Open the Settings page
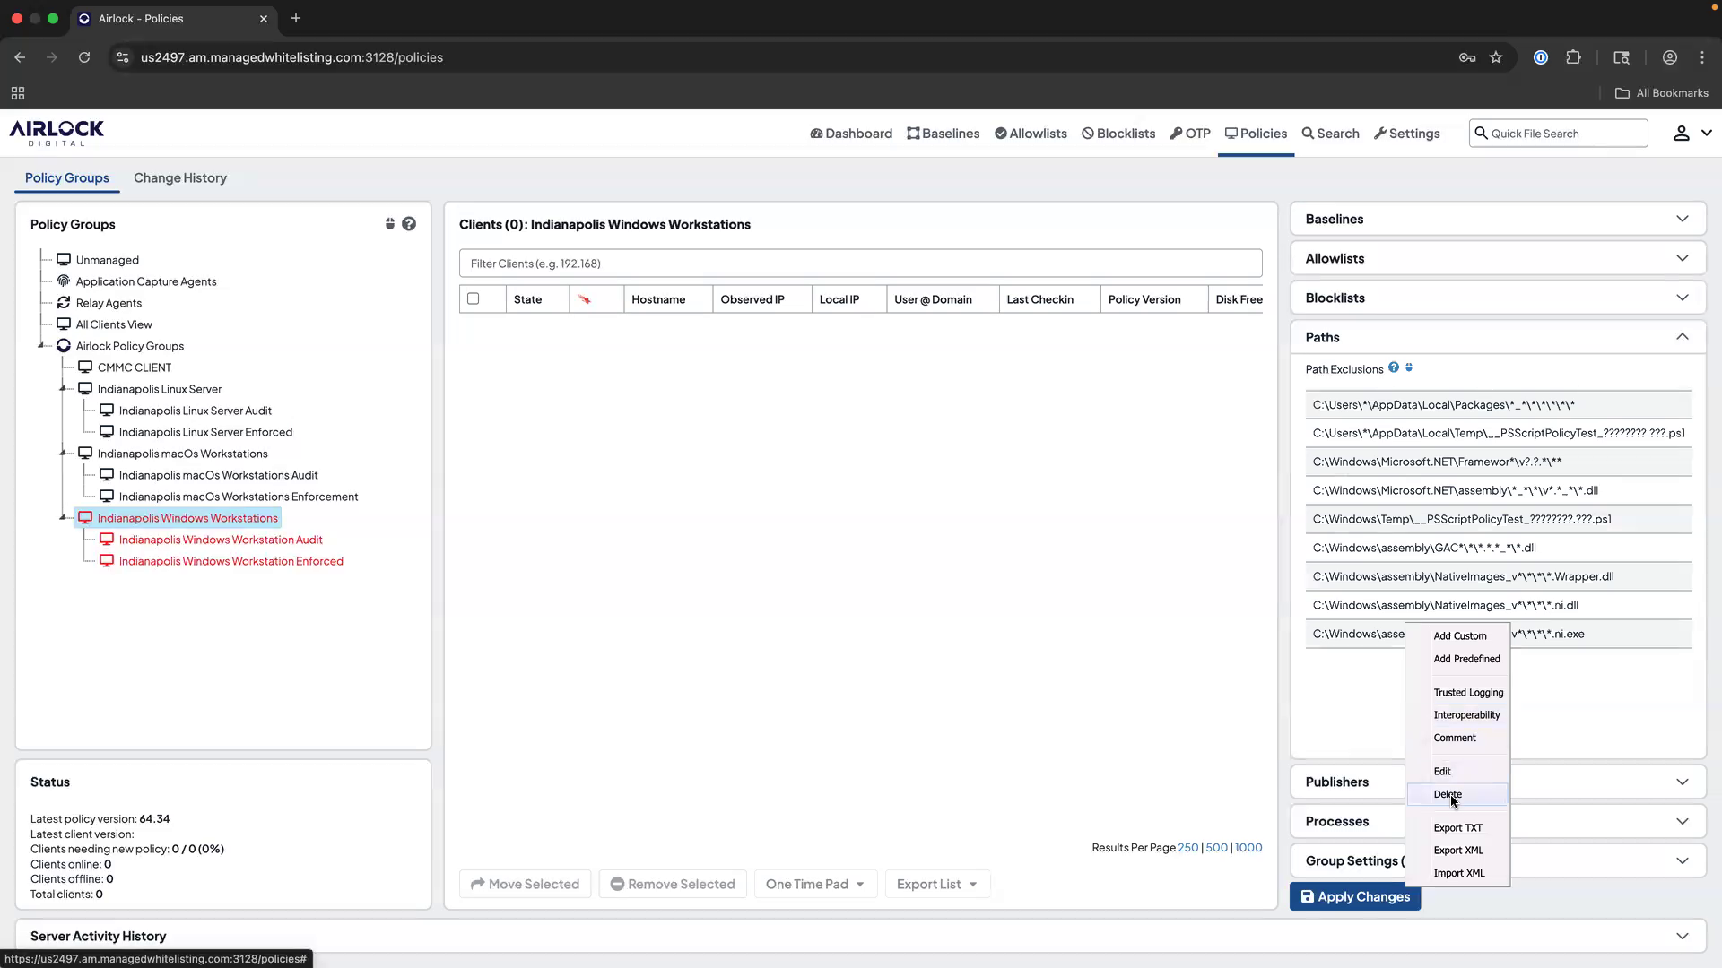 [x=1406, y=133]
